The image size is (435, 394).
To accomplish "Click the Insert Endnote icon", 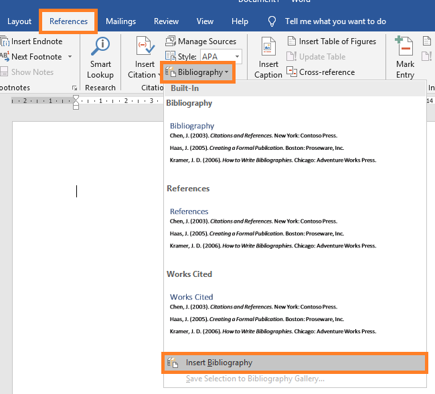I will (5, 41).
